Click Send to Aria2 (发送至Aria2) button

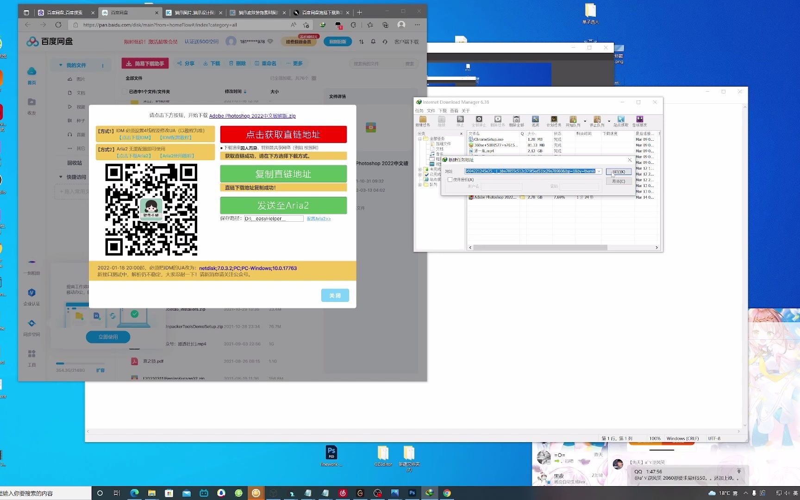click(283, 206)
